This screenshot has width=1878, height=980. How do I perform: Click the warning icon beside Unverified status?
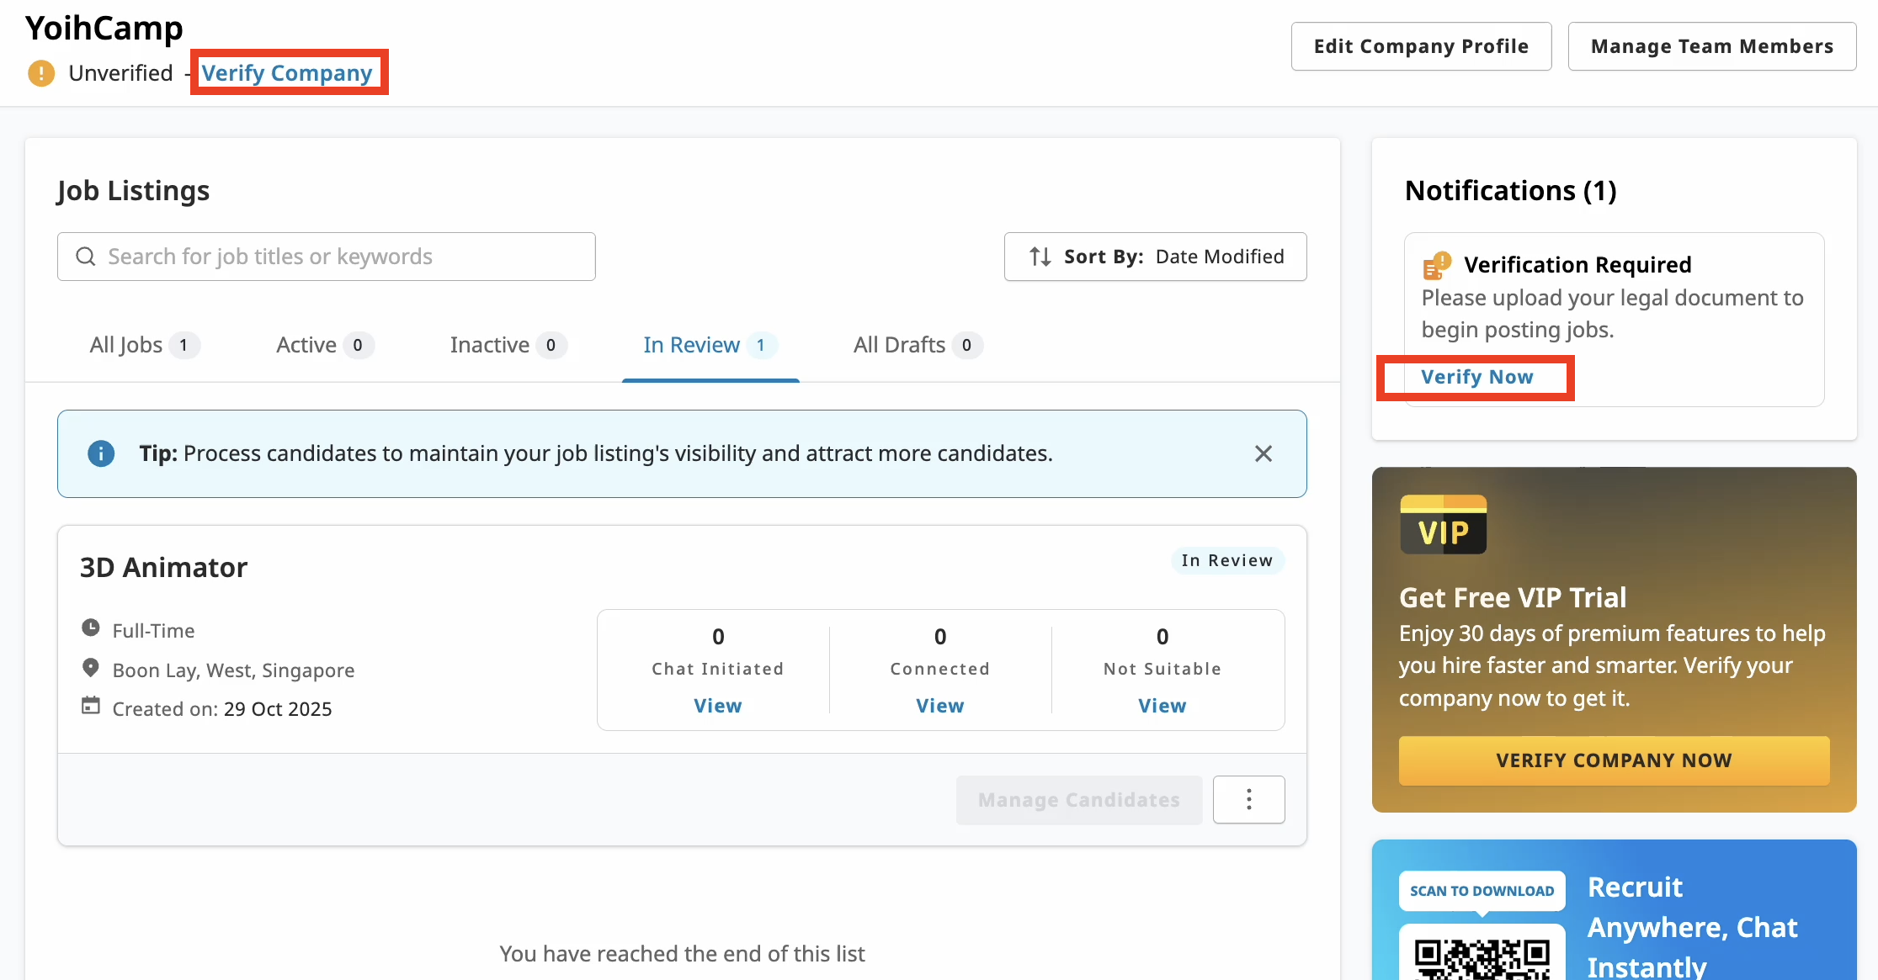pyautogui.click(x=40, y=73)
